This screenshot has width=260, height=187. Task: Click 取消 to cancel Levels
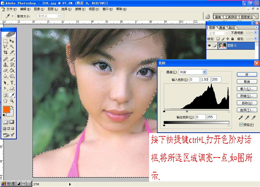click(247, 82)
